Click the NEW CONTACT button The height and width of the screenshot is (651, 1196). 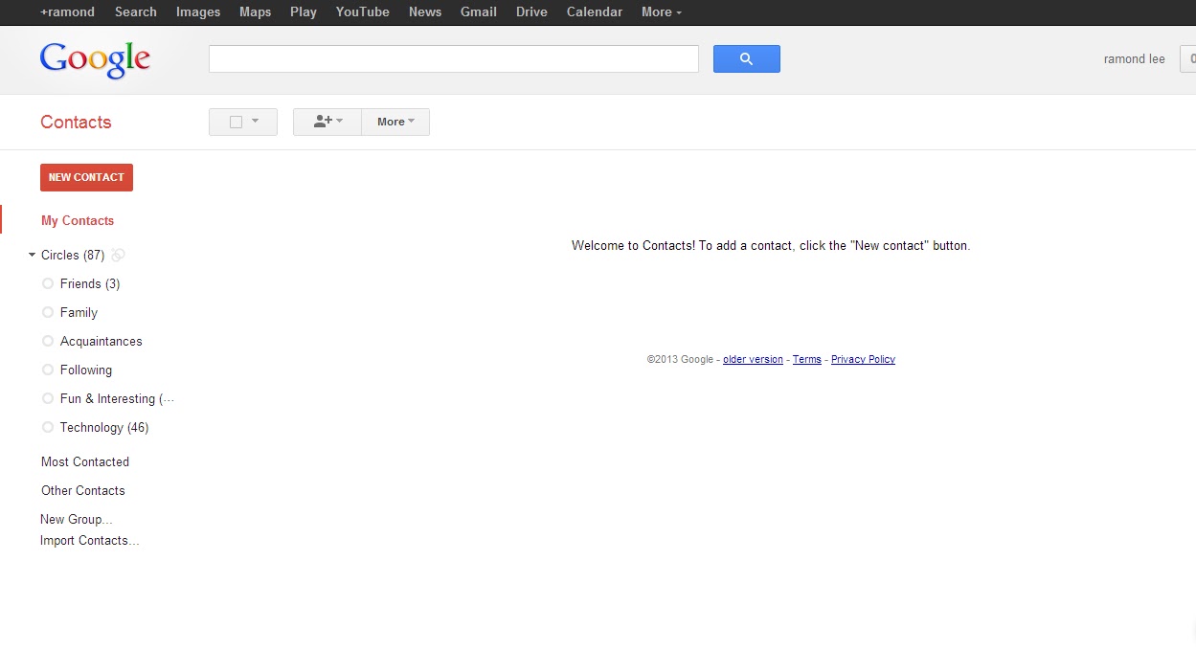pos(86,177)
